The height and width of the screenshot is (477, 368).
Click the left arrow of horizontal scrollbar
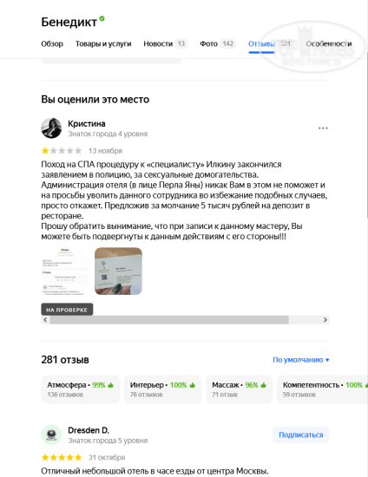[45, 320]
